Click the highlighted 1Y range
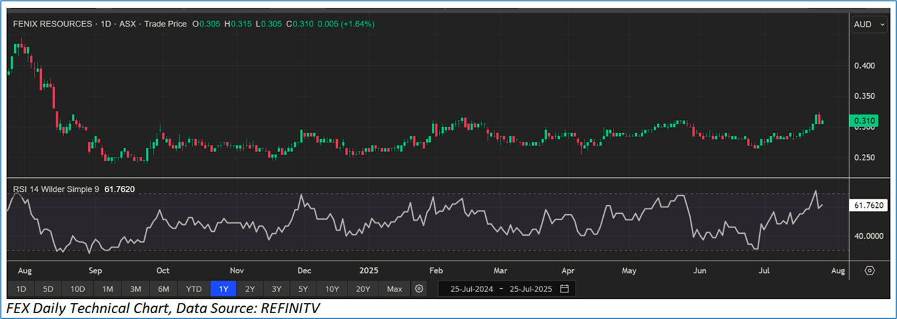 tap(223, 289)
